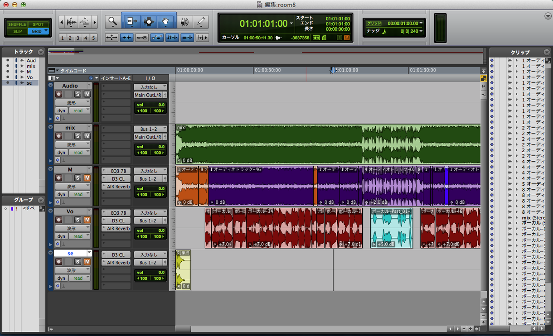
Task: Open the クリップ list menu
Action: (x=547, y=52)
